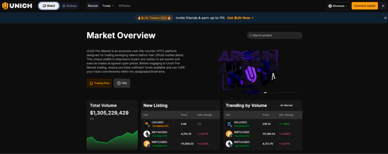
Task: Click WBTC/USDC icon in Trending by Volume
Action: click(x=229, y=134)
